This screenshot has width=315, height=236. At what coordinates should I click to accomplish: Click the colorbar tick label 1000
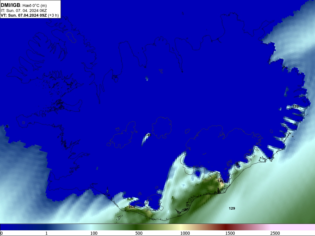(185, 233)
